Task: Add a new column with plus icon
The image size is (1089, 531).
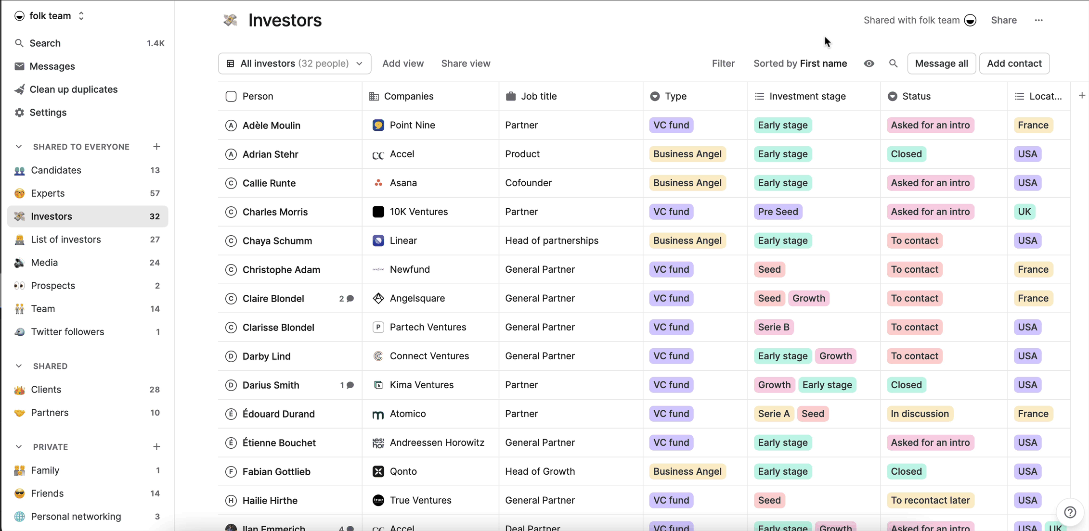Action: tap(1082, 96)
